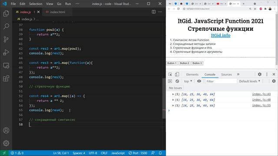Open the Run menu
This screenshot has width=278, height=156.
[x=68, y=4]
